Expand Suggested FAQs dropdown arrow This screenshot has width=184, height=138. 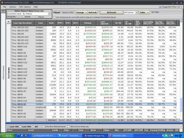pyautogui.click(x=181, y=7)
